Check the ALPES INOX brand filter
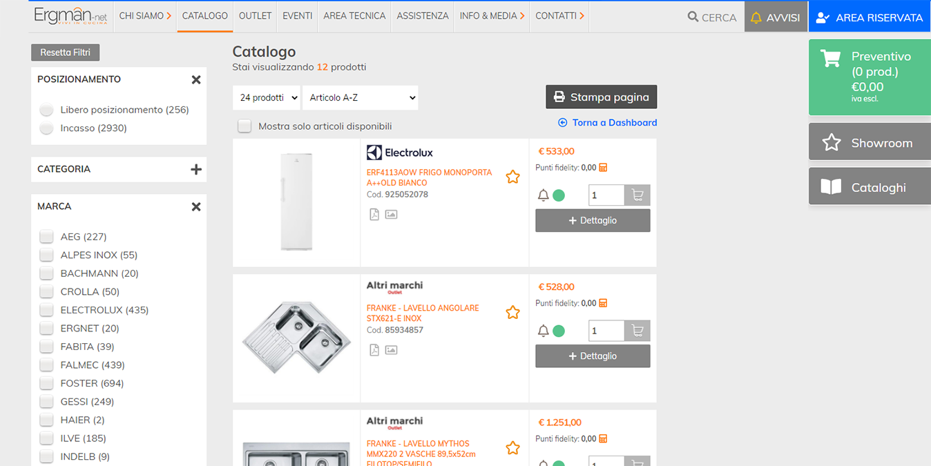 click(x=46, y=255)
